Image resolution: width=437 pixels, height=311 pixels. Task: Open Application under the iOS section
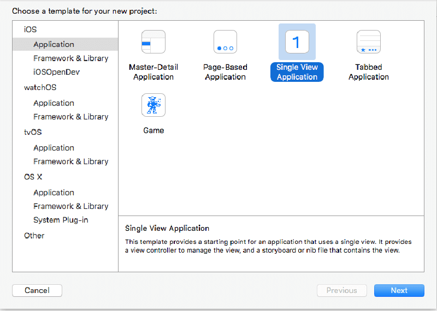click(54, 44)
